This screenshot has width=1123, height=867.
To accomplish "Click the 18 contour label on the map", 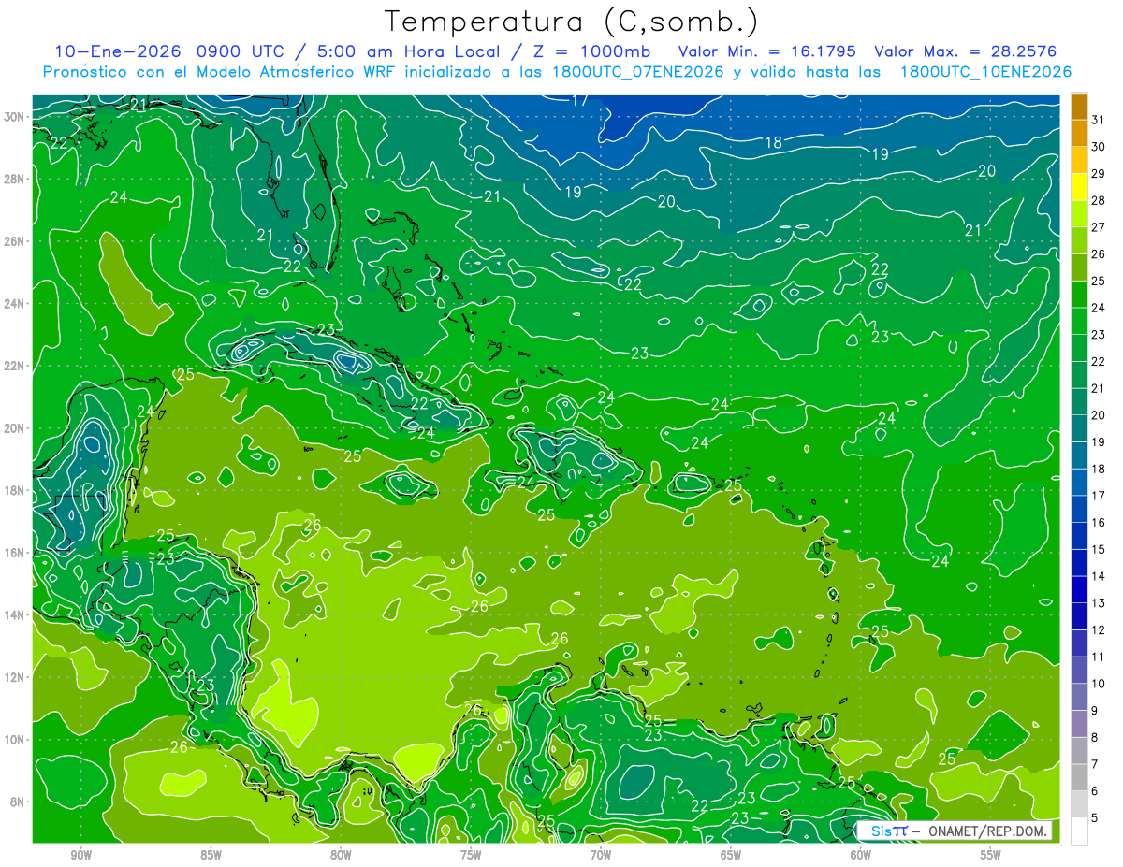I will pos(773,143).
